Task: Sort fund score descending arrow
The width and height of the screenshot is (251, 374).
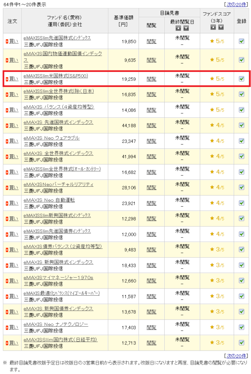Action: tap(221, 27)
